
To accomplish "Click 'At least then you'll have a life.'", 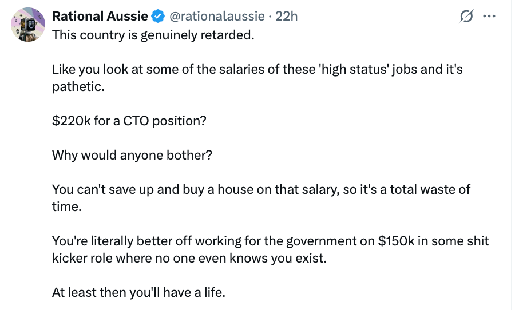I will coord(138,292).
